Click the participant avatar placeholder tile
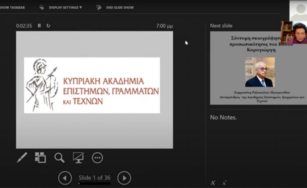This screenshot has height=188, width=307. click(298, 10)
